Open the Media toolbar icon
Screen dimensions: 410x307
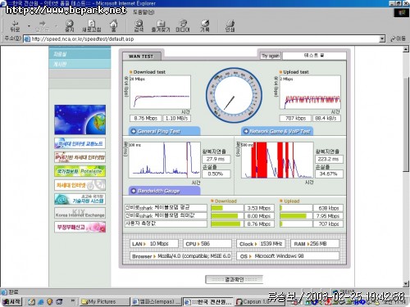pyautogui.click(x=183, y=25)
